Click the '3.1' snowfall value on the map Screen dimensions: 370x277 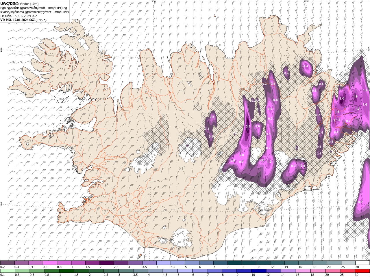pos(248,126)
